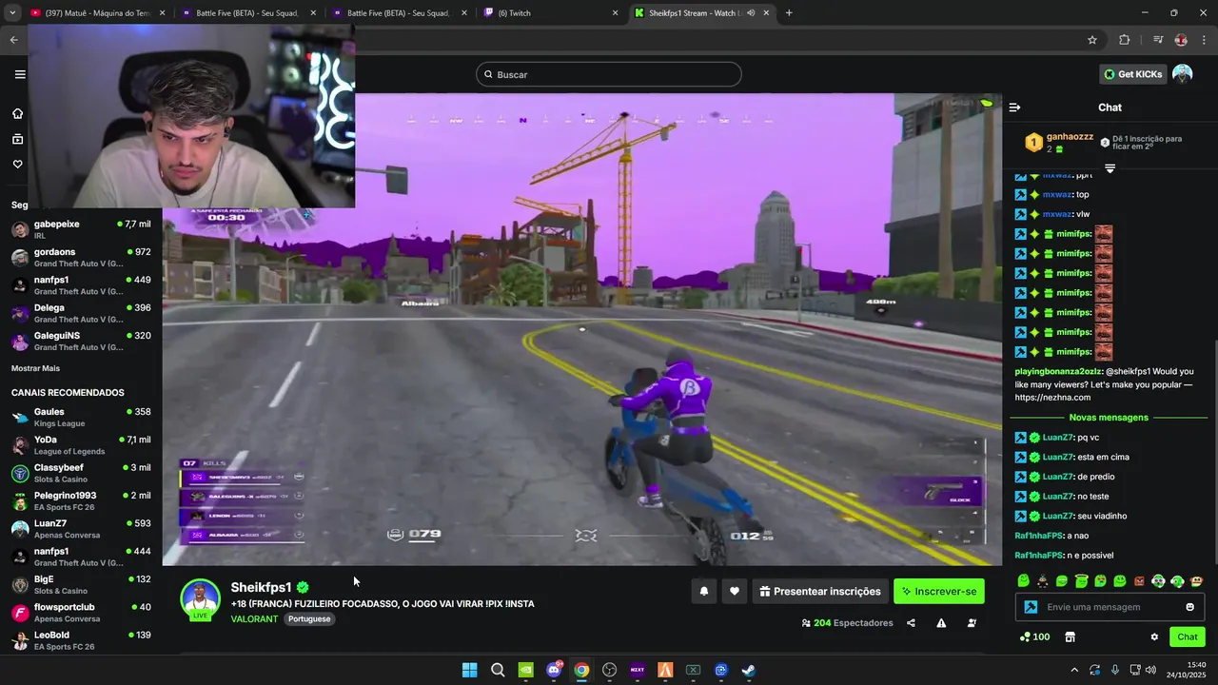Insert the first green blob emote

click(x=1023, y=581)
